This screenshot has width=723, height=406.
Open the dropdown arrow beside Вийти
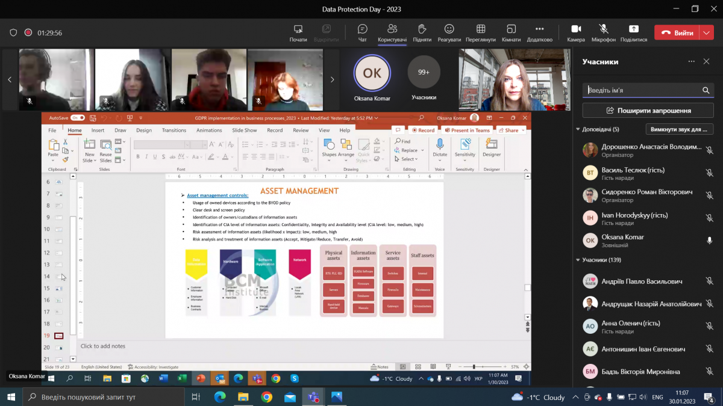click(706, 33)
